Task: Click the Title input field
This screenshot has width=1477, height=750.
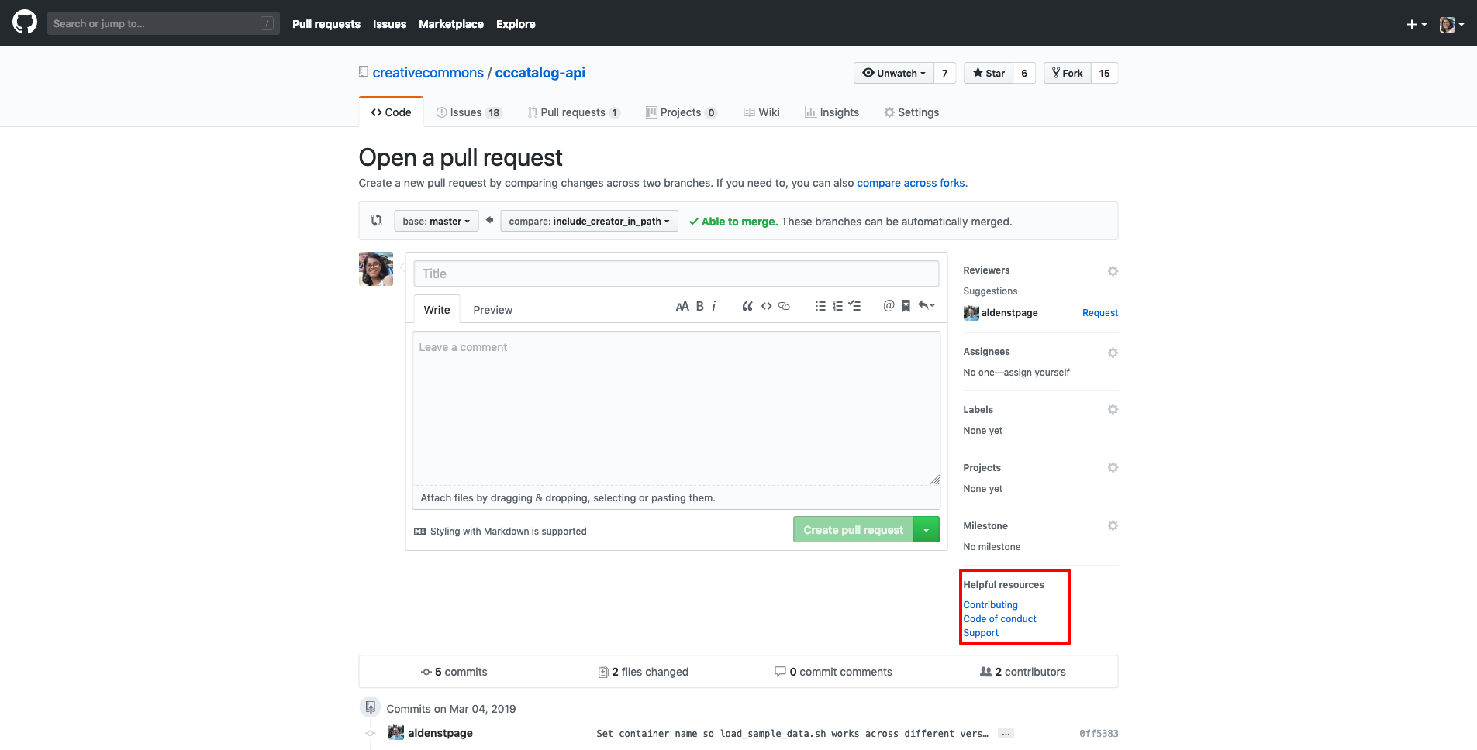Action: pos(676,274)
